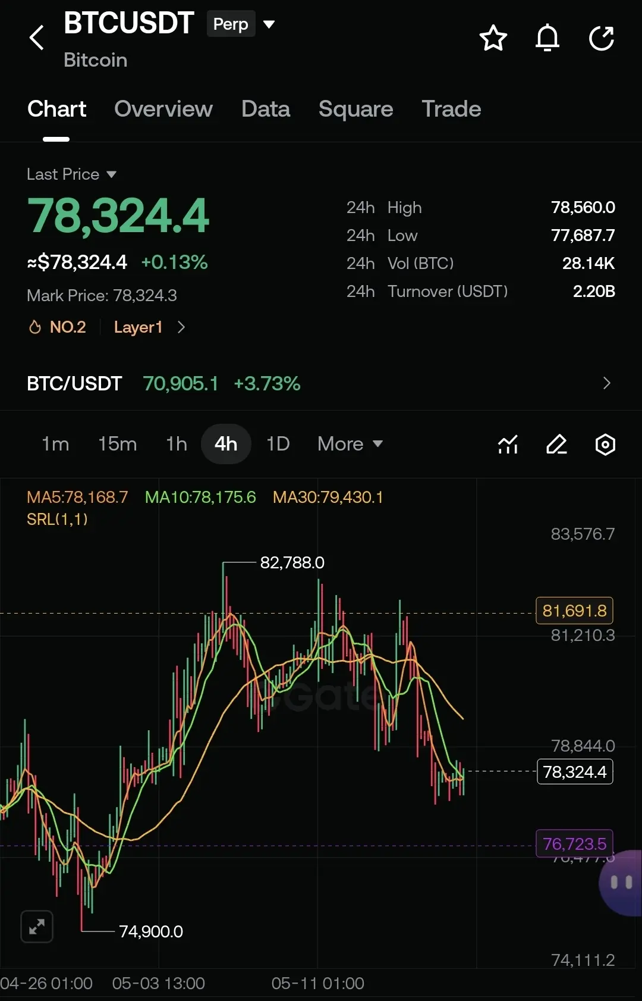Open drawing tools pencil icon
642x1001 pixels.
556,444
